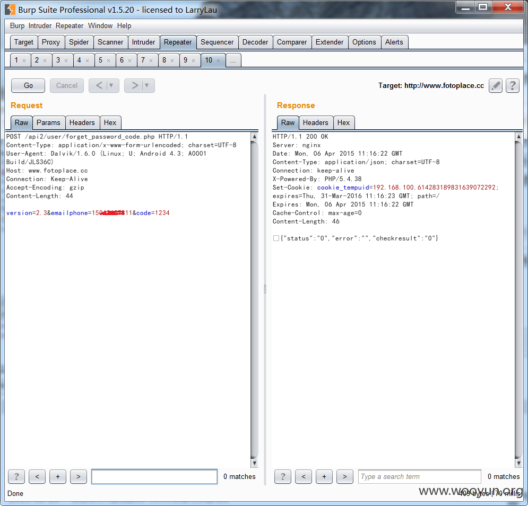528x506 pixels.
Task: Switch to the Spider tab
Action: click(x=79, y=42)
